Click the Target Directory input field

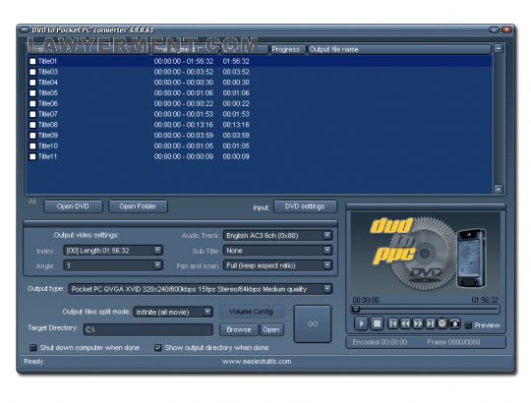tap(148, 329)
